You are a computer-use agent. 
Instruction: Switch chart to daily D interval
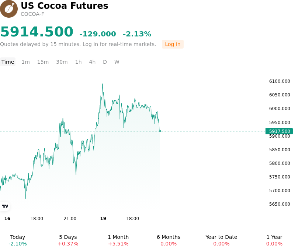click(x=105, y=62)
